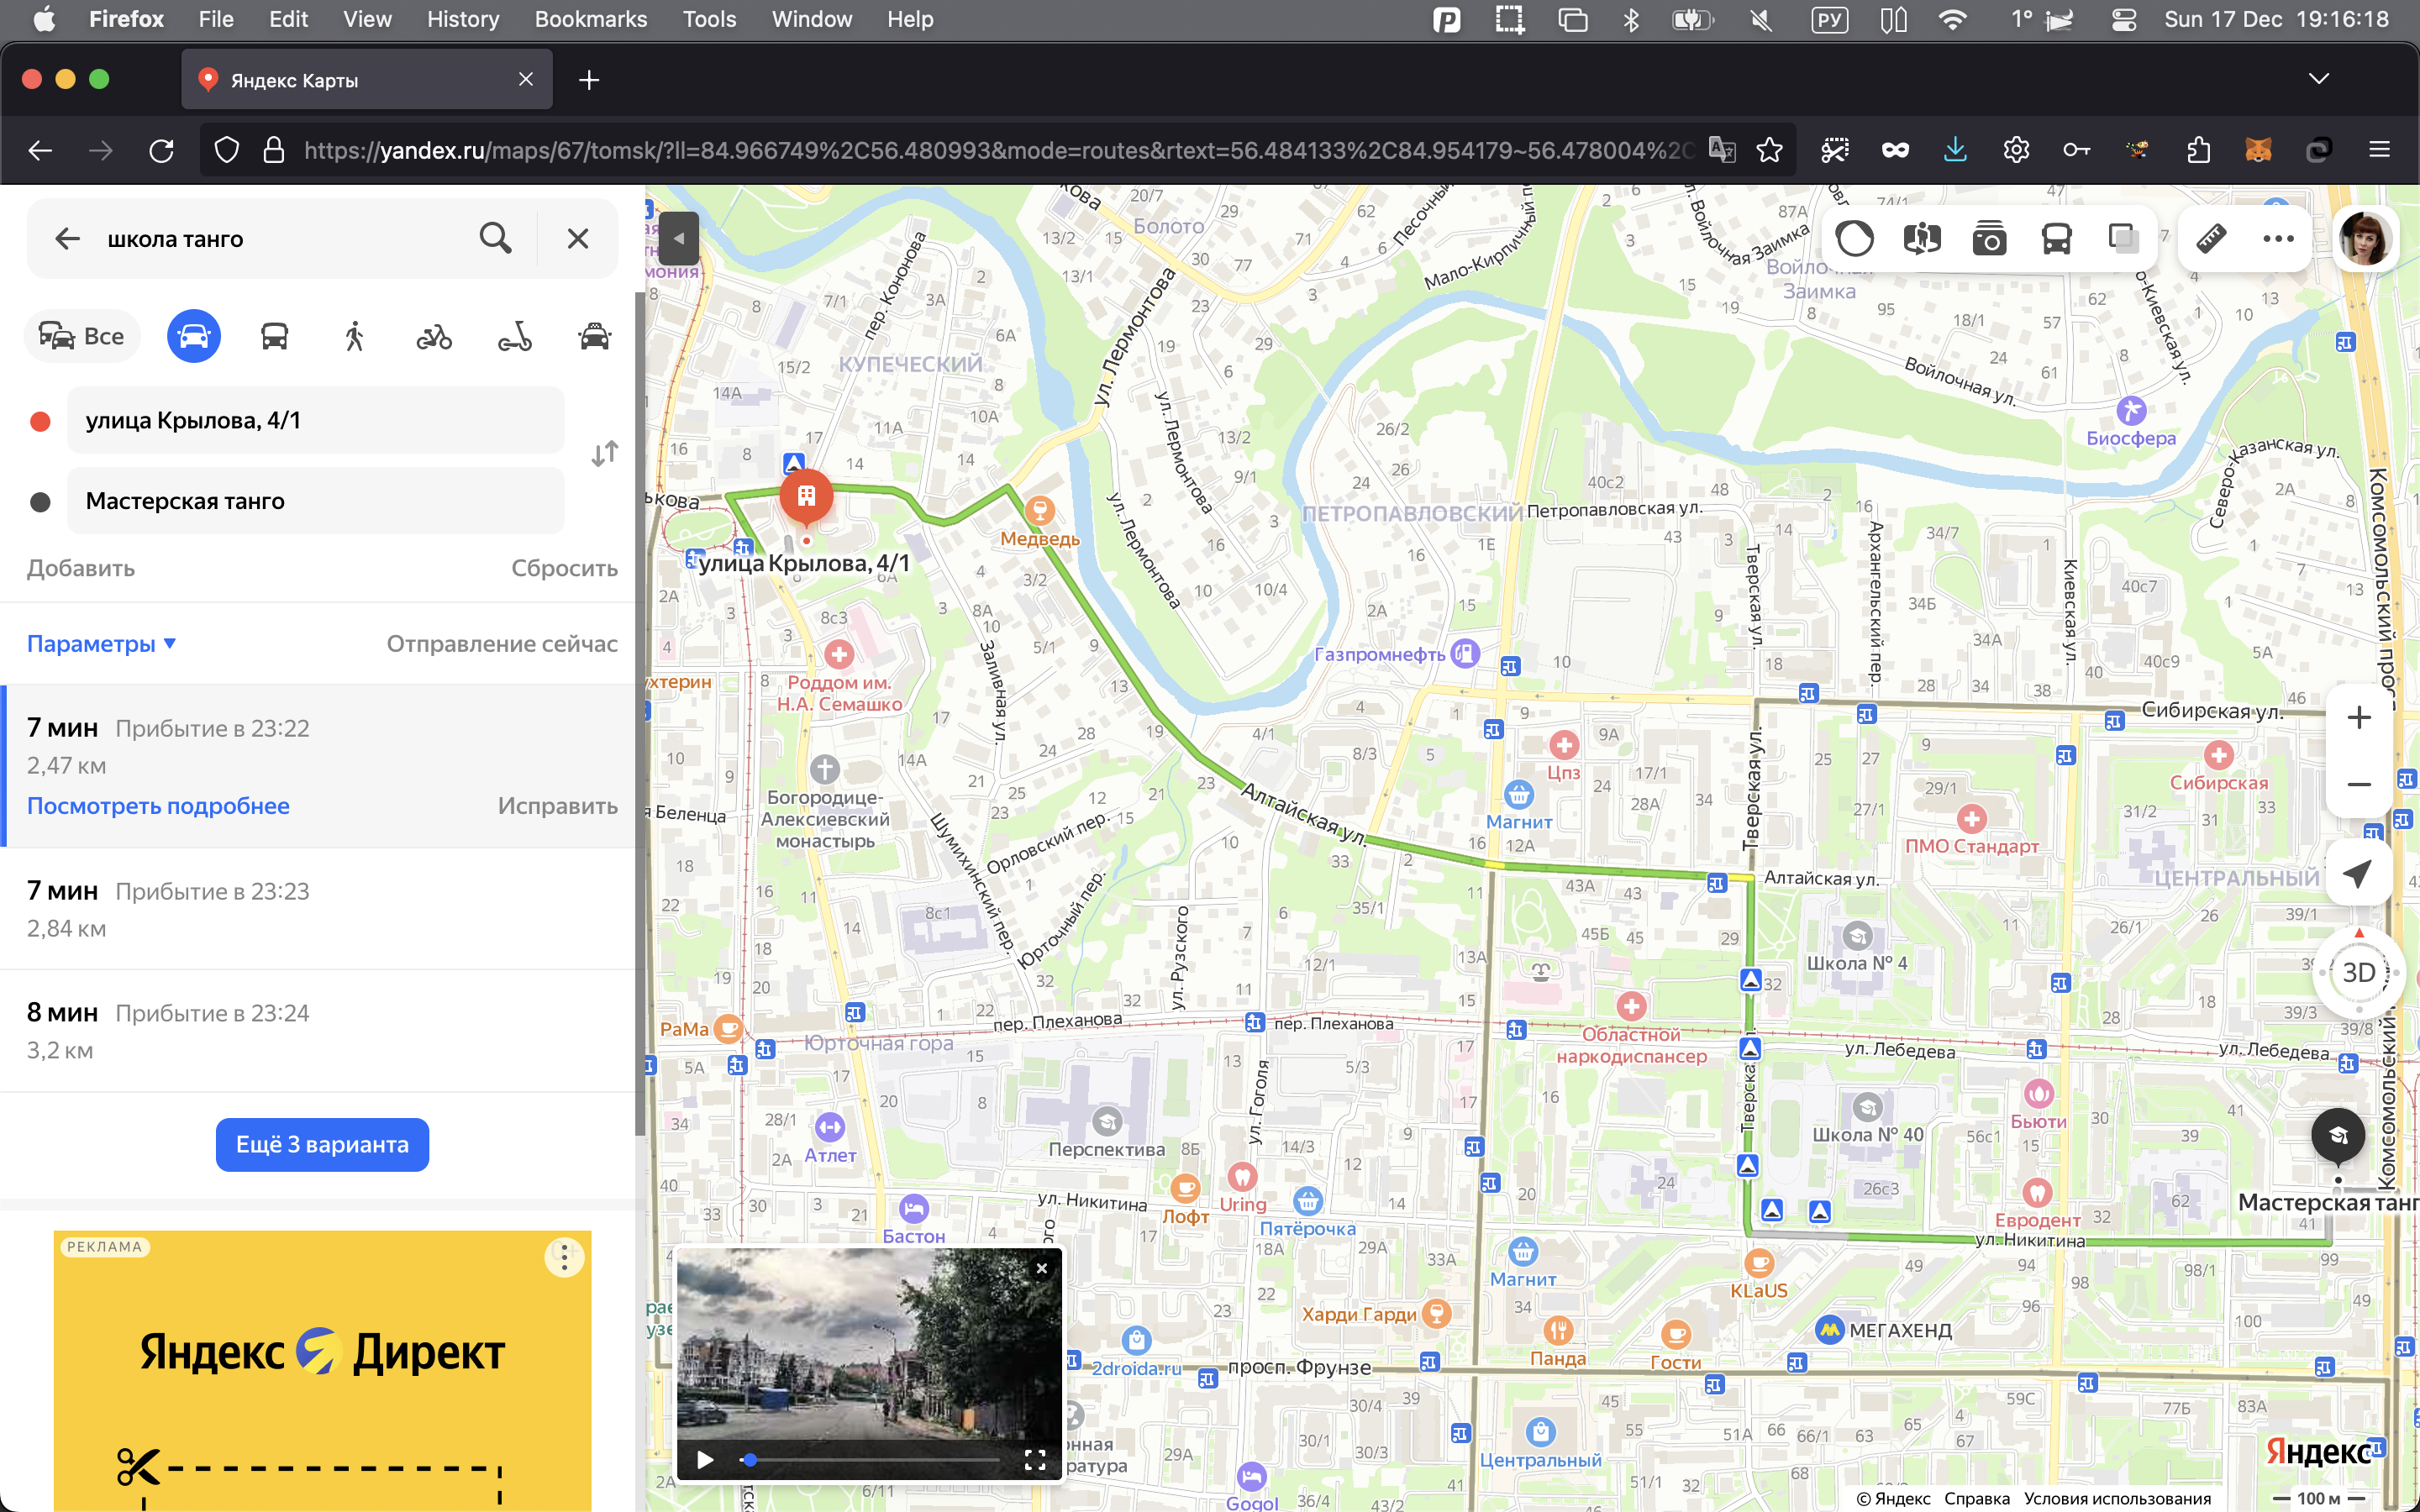Zoom in on the map
The height and width of the screenshot is (1512, 2420).
(2359, 717)
